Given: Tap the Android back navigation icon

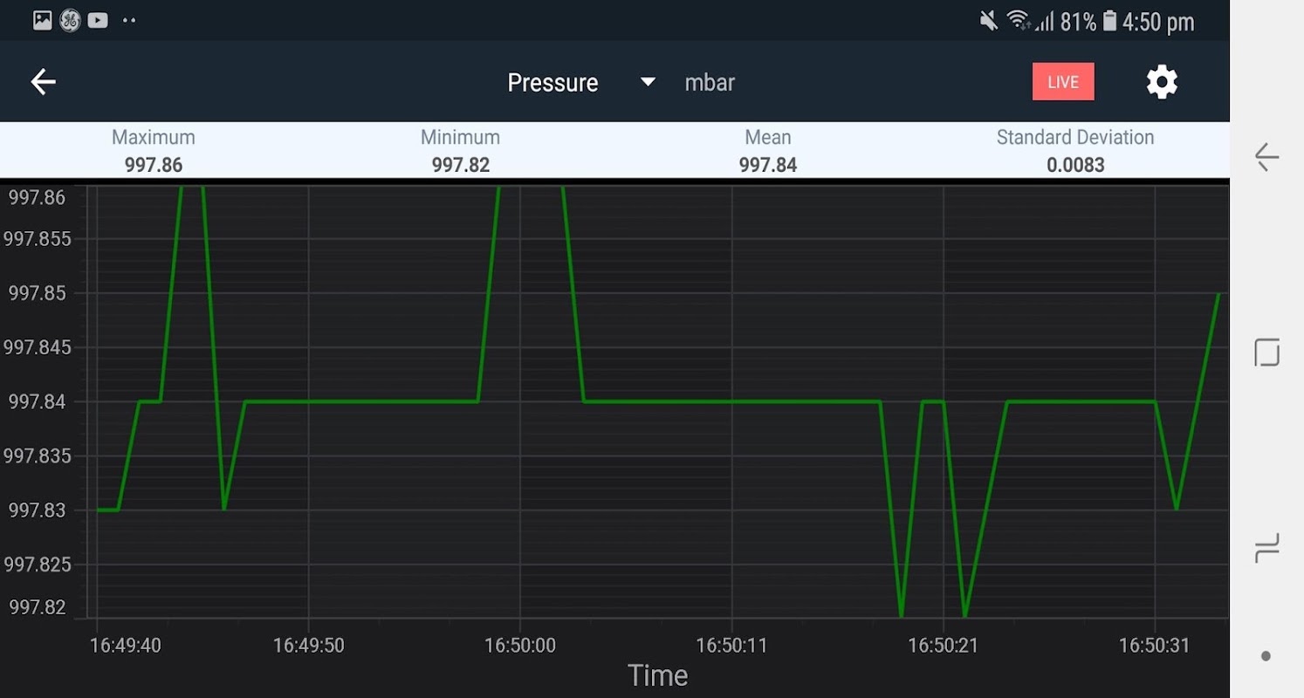Looking at the screenshot, I should point(1266,157).
